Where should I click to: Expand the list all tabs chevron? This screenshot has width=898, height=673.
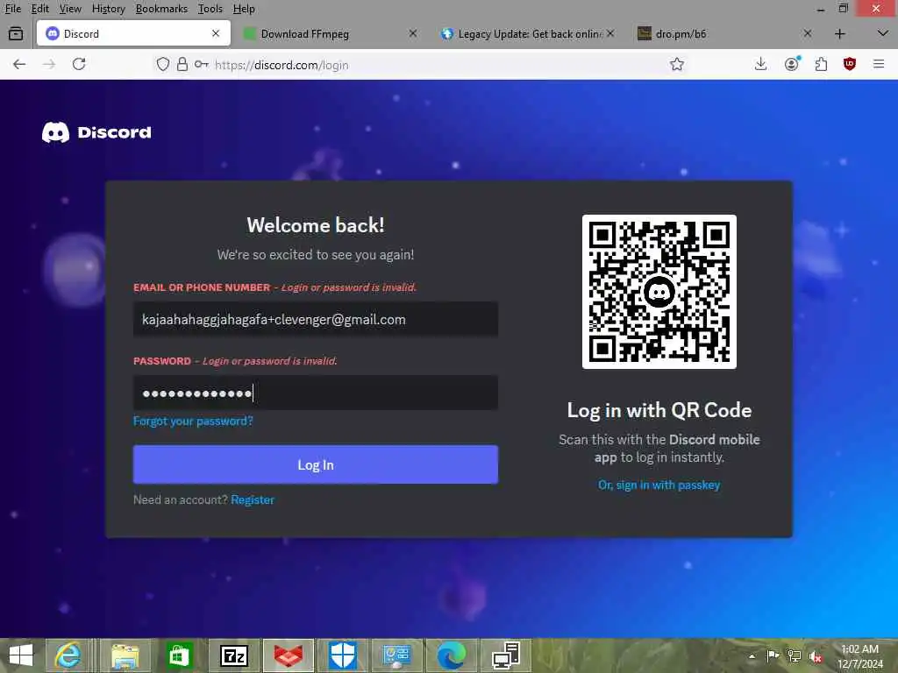pos(882,34)
